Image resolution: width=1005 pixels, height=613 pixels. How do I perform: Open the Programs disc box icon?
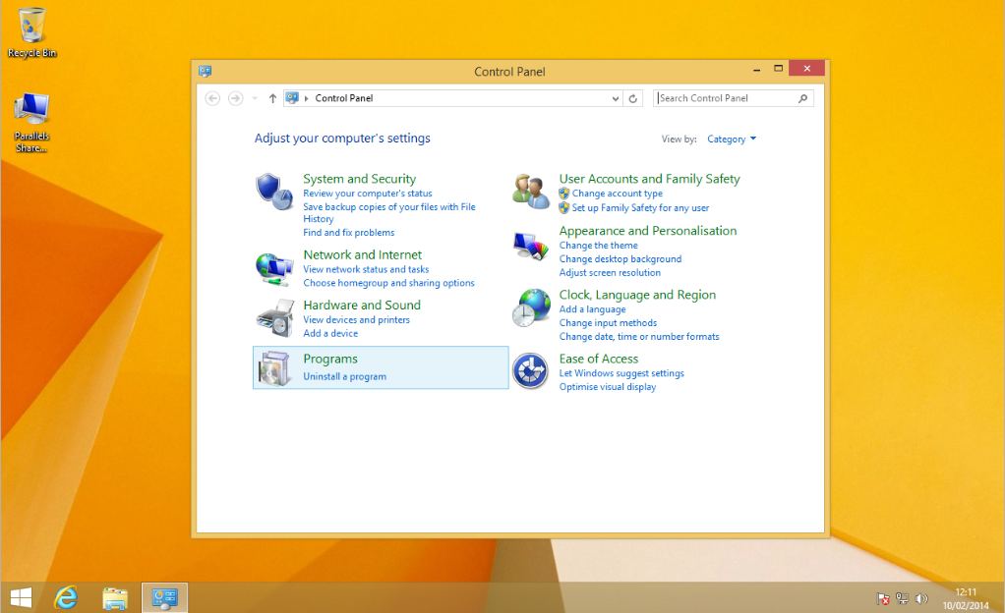(274, 368)
